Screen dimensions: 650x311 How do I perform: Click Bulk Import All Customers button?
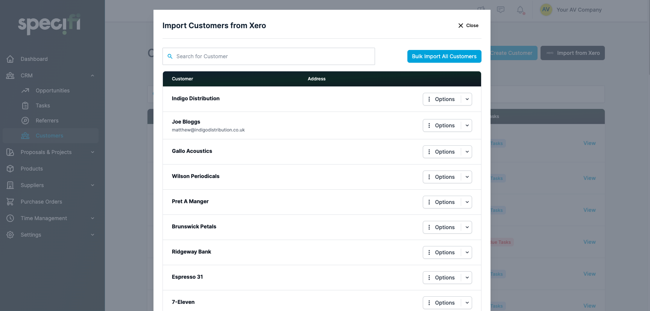(444, 56)
